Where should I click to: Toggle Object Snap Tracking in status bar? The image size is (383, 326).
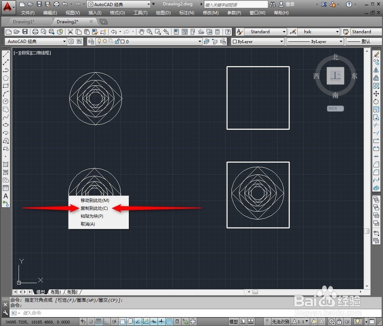pos(138,322)
